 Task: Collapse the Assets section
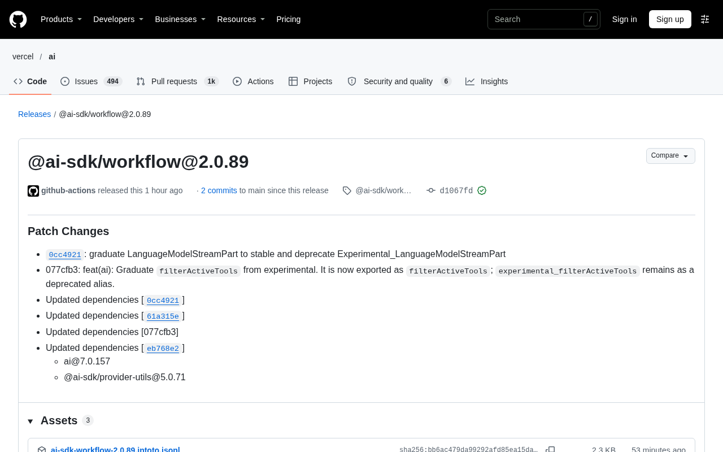31,421
